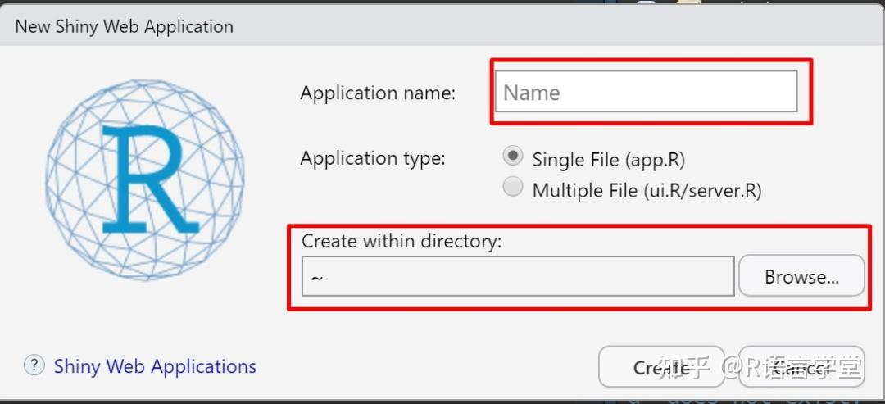Click the 知乎 watermark text

(x=683, y=368)
